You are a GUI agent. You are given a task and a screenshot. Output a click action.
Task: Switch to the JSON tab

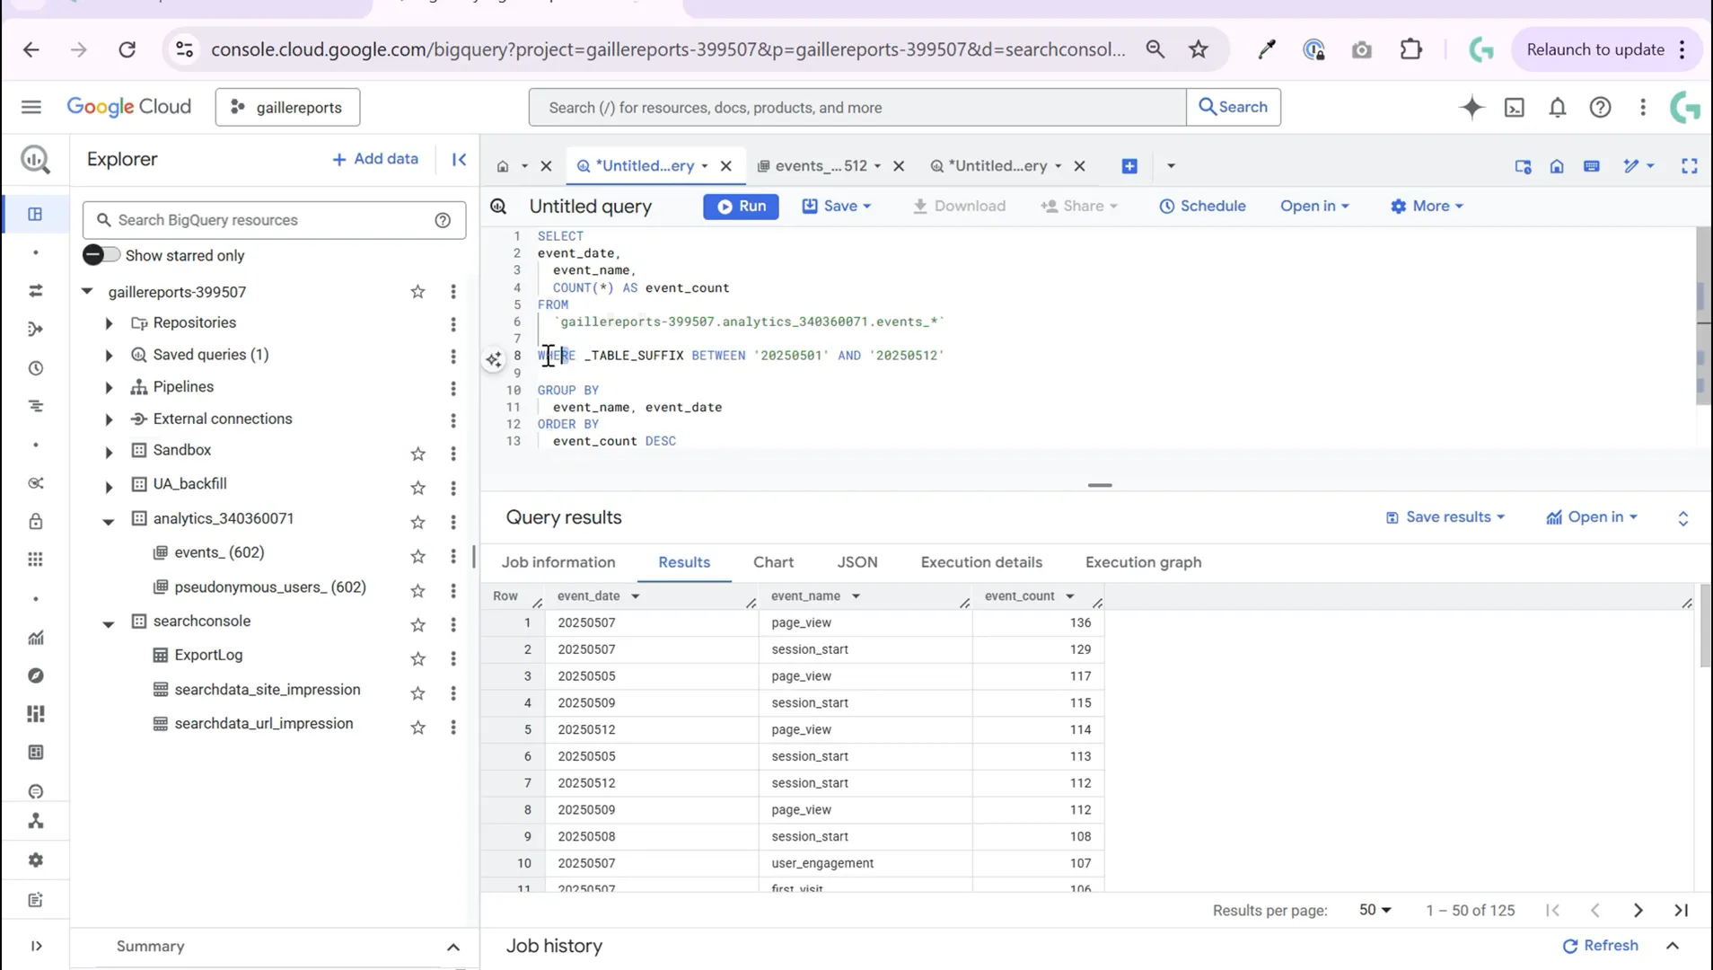pos(857,562)
